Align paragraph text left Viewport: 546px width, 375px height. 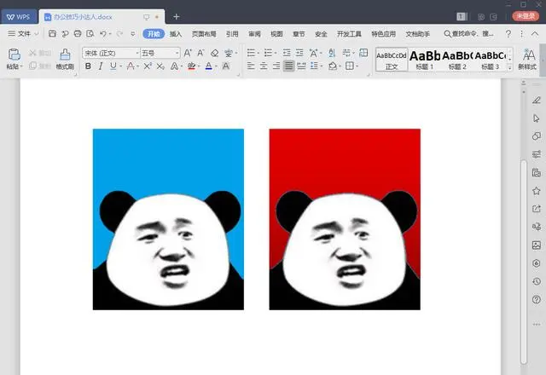point(251,66)
